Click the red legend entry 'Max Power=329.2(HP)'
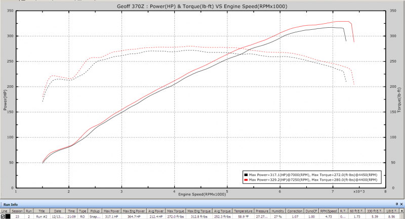The width and height of the screenshot is (405, 219). click(313, 180)
